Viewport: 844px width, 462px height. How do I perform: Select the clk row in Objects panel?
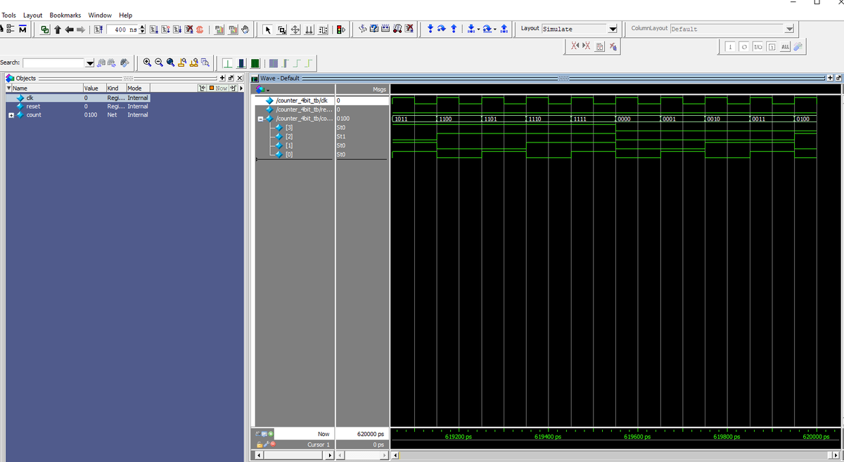pyautogui.click(x=77, y=98)
